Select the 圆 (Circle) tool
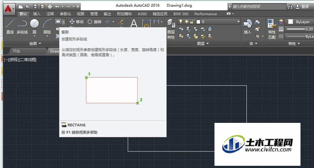Image resolution: width=314 pixels, height=168 pixels. click(x=34, y=26)
